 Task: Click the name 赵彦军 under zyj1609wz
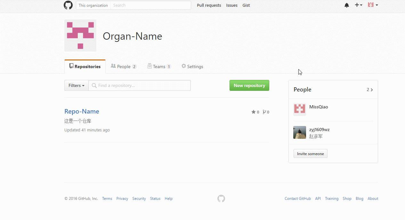316,136
